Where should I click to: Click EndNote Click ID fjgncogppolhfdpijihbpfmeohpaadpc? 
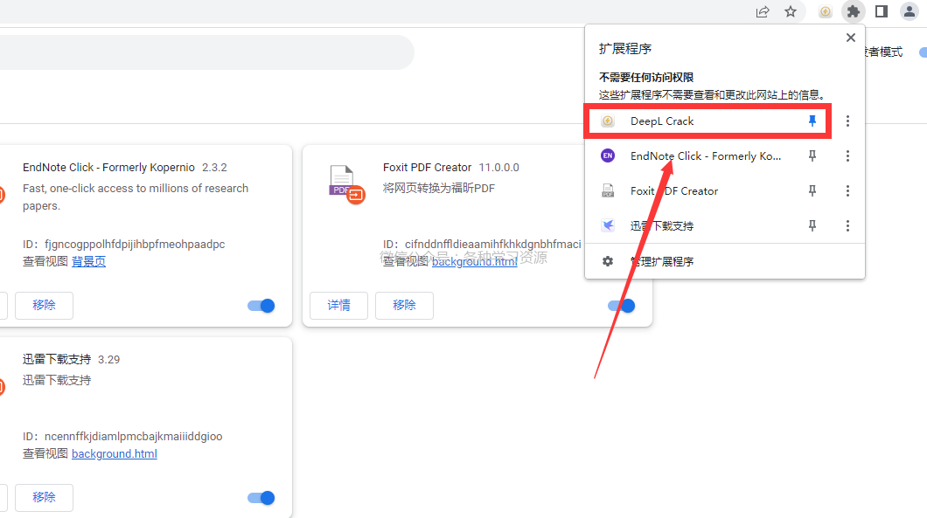(135, 244)
